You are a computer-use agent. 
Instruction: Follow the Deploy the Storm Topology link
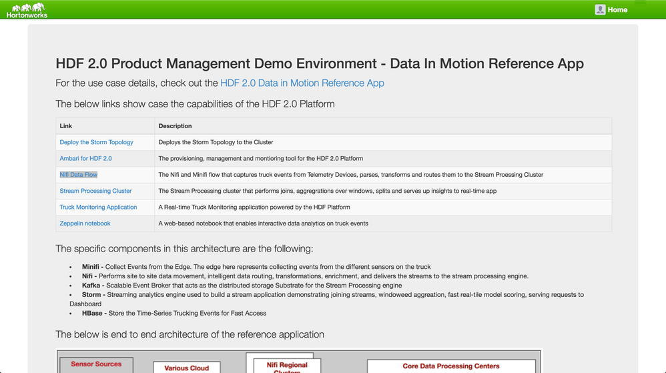(x=96, y=142)
